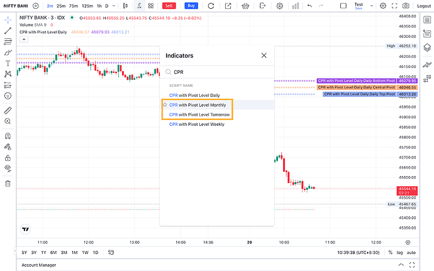
Task: Click the bar chart icon in the toolbar
Action: point(296,6)
